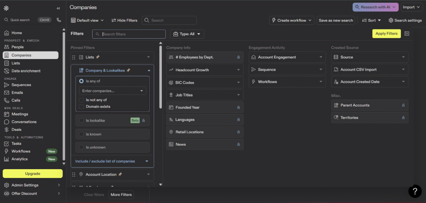Click the Search settings gear icon

pyautogui.click(x=391, y=20)
